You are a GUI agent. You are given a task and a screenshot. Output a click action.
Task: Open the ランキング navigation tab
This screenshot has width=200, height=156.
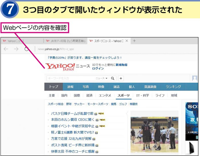click(x=173, y=87)
